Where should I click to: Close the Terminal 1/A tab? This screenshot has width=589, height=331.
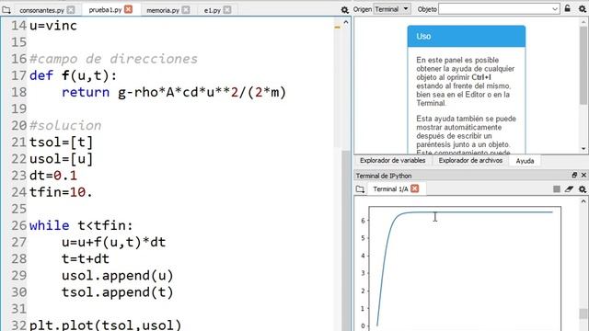point(415,188)
